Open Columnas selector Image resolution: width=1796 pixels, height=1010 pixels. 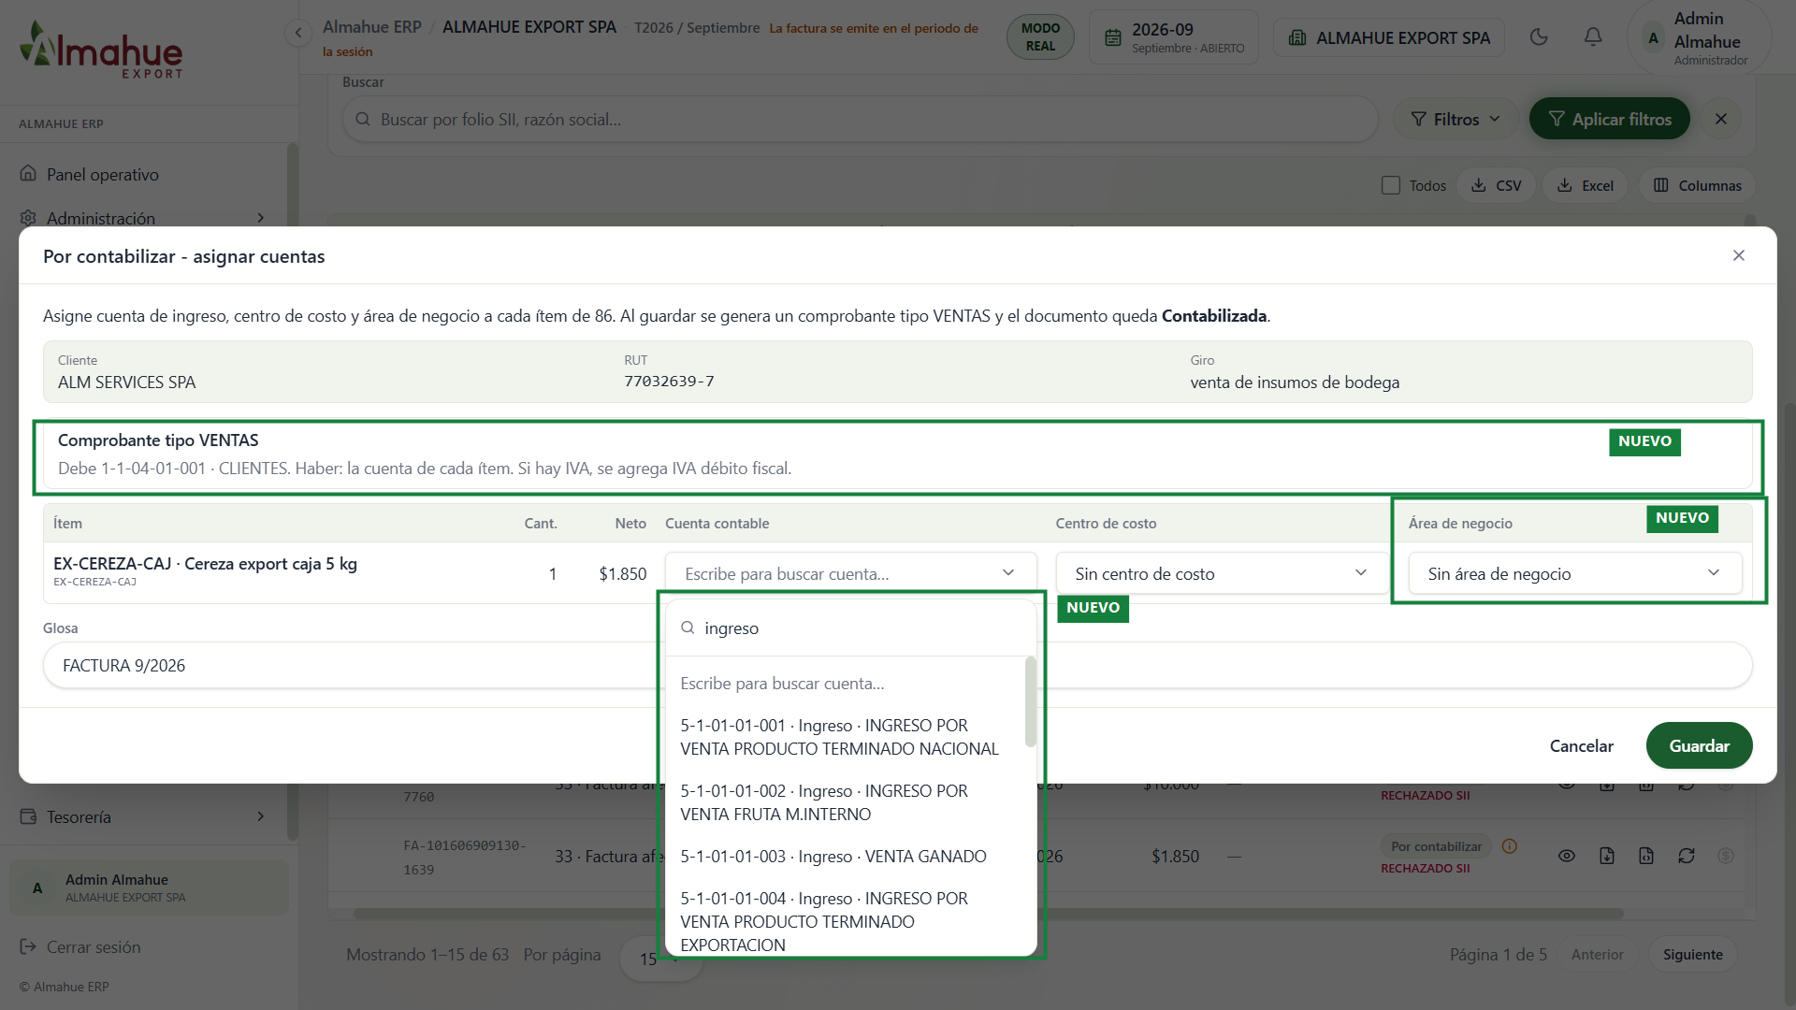click(1697, 185)
